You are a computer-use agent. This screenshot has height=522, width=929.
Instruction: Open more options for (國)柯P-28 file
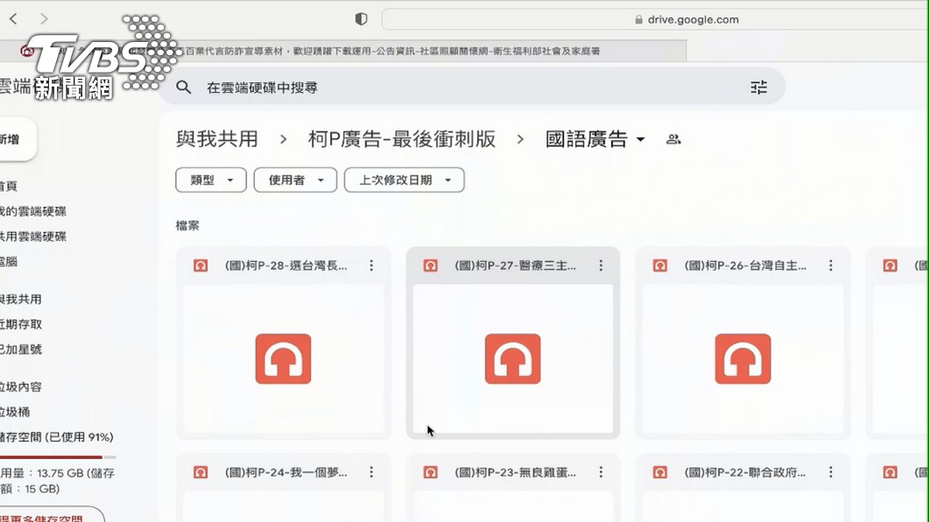click(372, 265)
